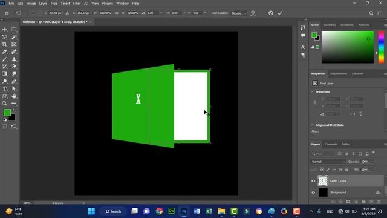The width and height of the screenshot is (387, 218).
Task: Select the Crop tool
Action: [4, 44]
